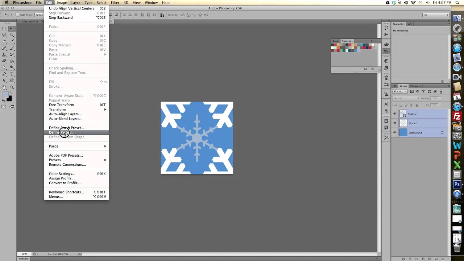Click the black background color swatch

click(9, 99)
